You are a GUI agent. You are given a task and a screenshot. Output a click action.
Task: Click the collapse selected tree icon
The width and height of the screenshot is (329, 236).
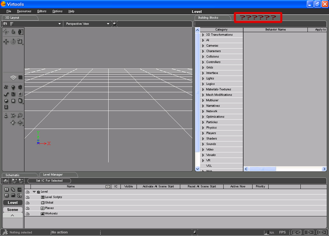pos(21,181)
